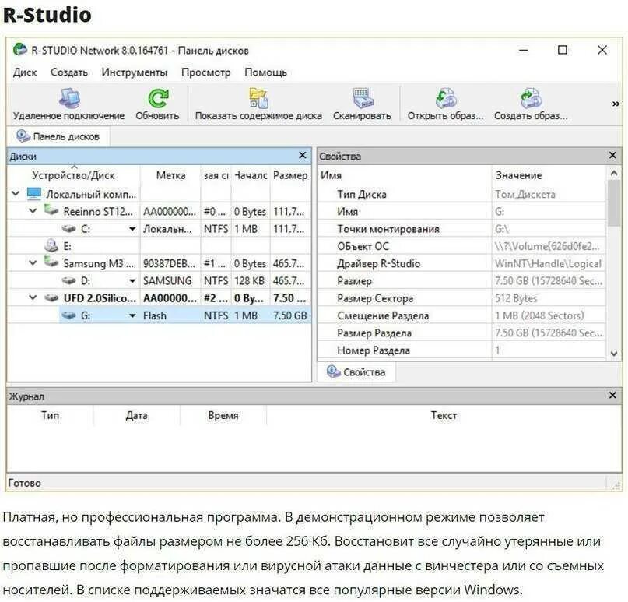Click the Scan (Сканировать) toolbar icon
Screen dimensions: 628x602
click(362, 98)
